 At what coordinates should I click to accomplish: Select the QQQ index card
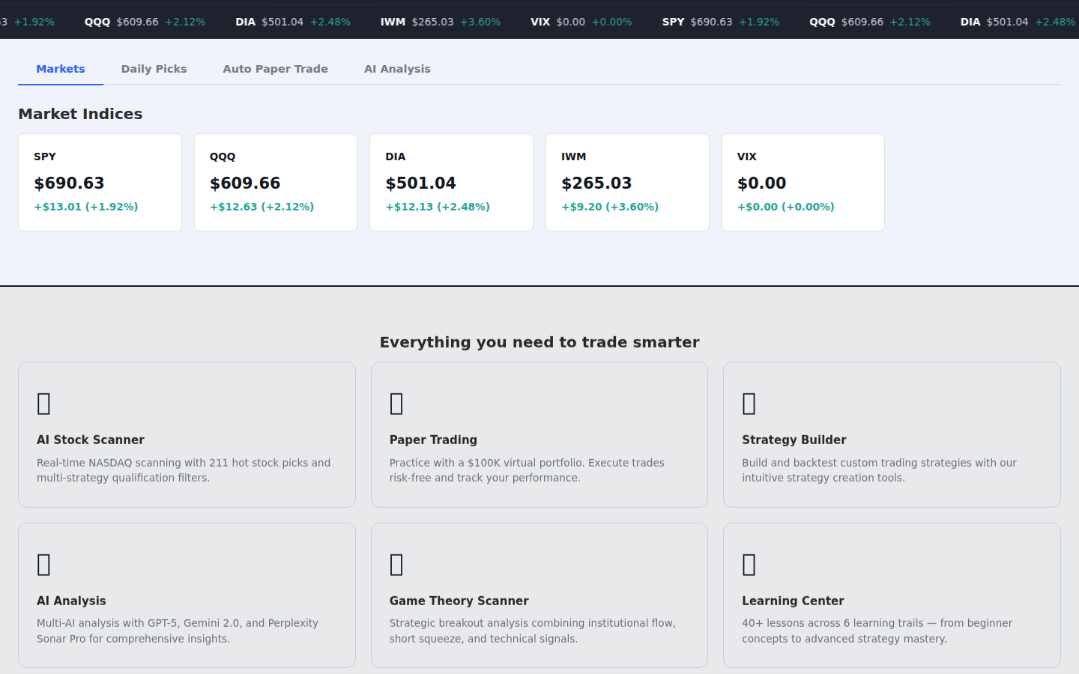(x=276, y=182)
